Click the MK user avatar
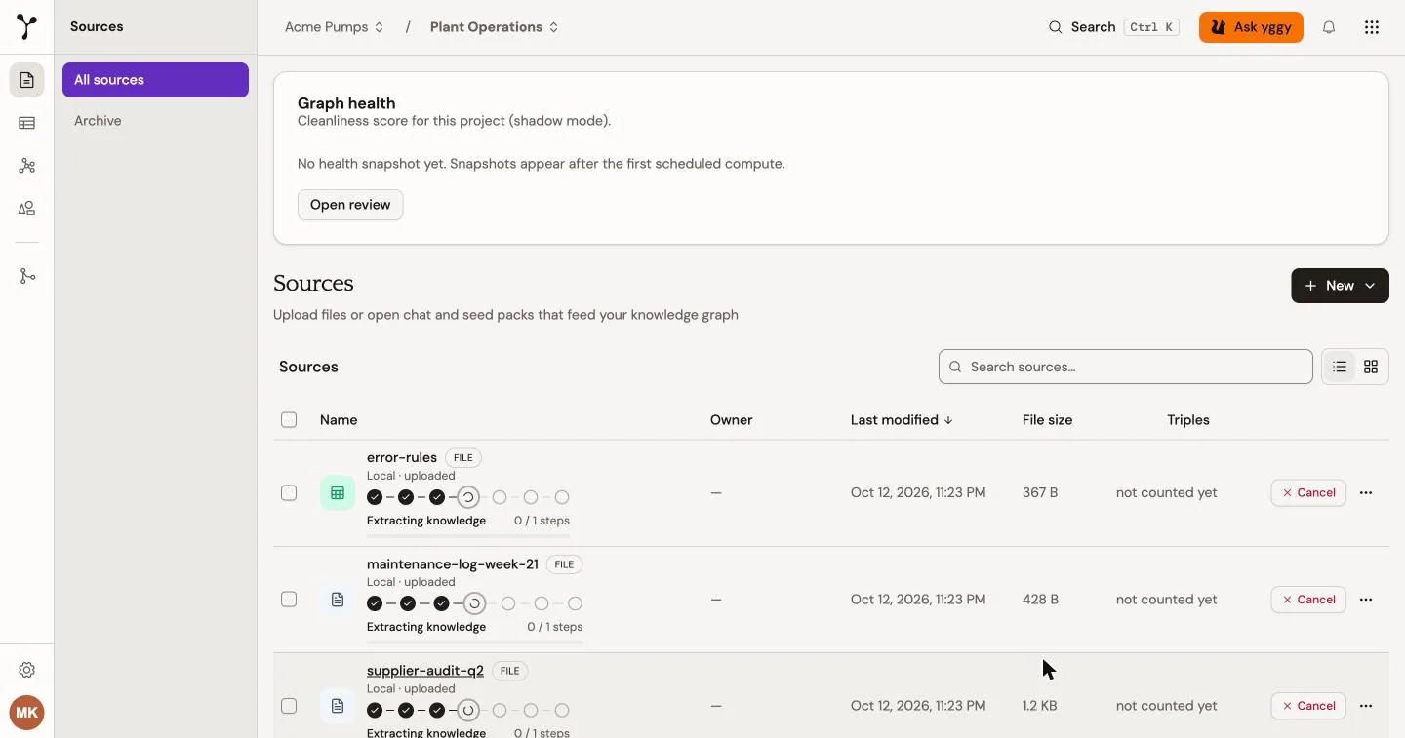 (27, 713)
